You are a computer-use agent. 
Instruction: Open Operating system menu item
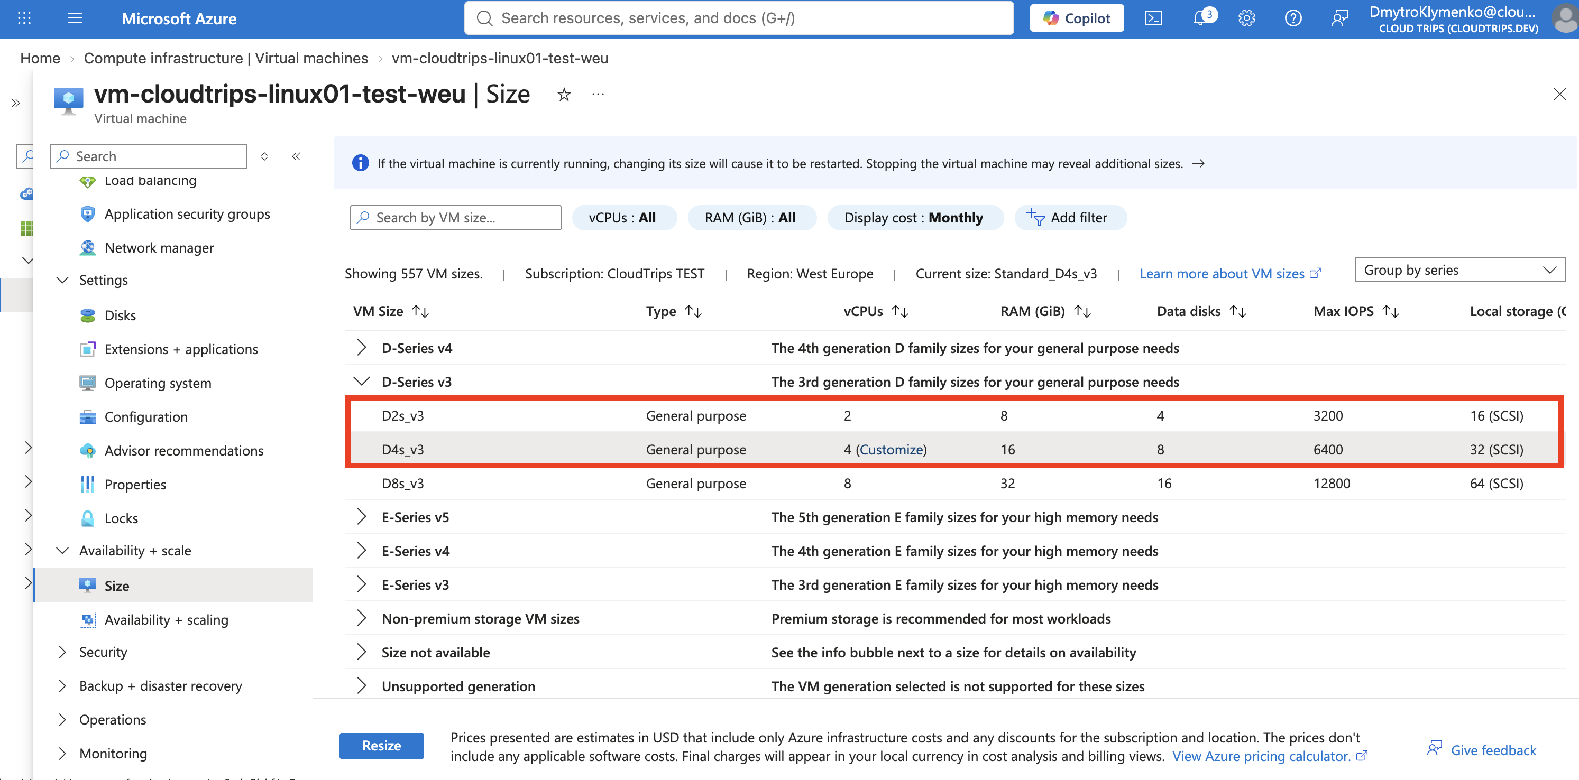point(158,383)
